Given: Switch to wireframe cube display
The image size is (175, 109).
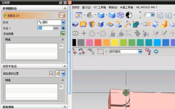Looking at the screenshot, I should tap(120, 15).
